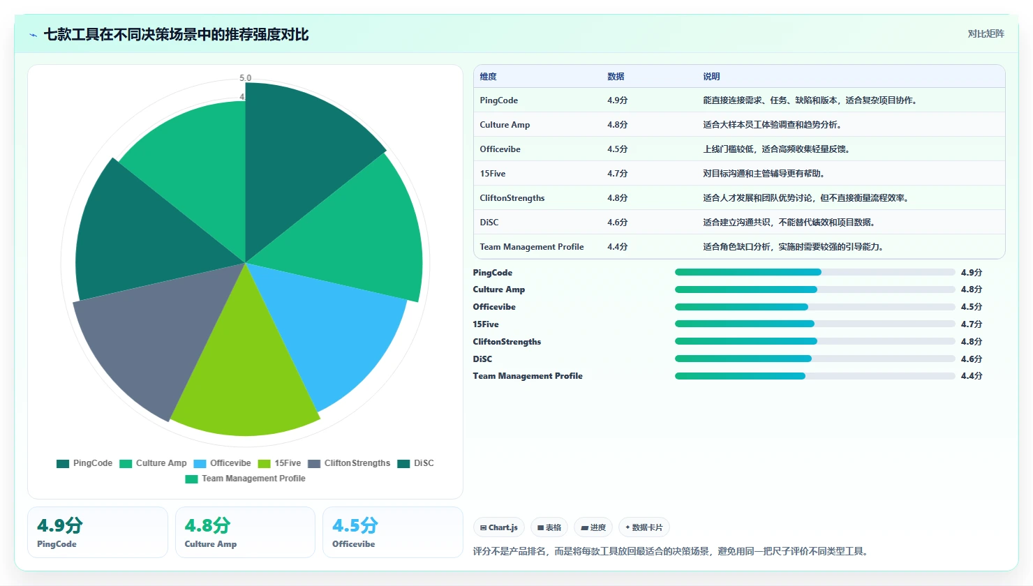This screenshot has height=586, width=1033.
Task: Open the 4.8分 Culture Amp stat card
Action: [245, 532]
